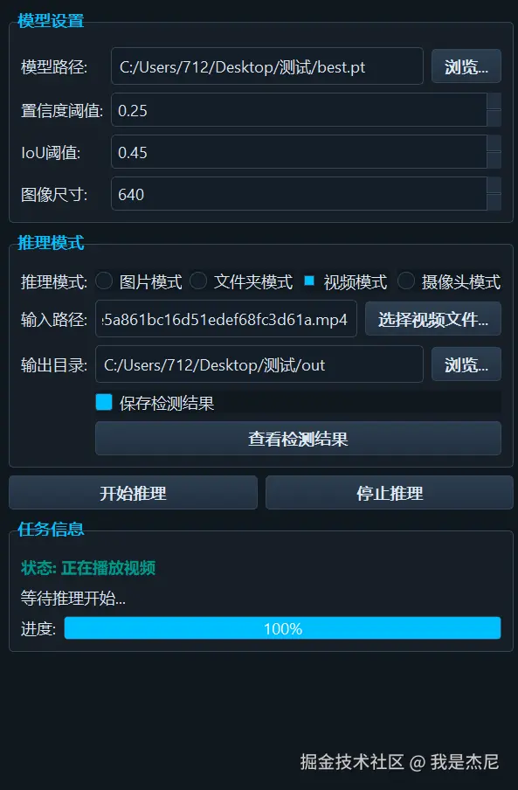Increase 图像尺寸 with the up stepper
Image resolution: width=518 pixels, height=790 pixels.
click(494, 185)
